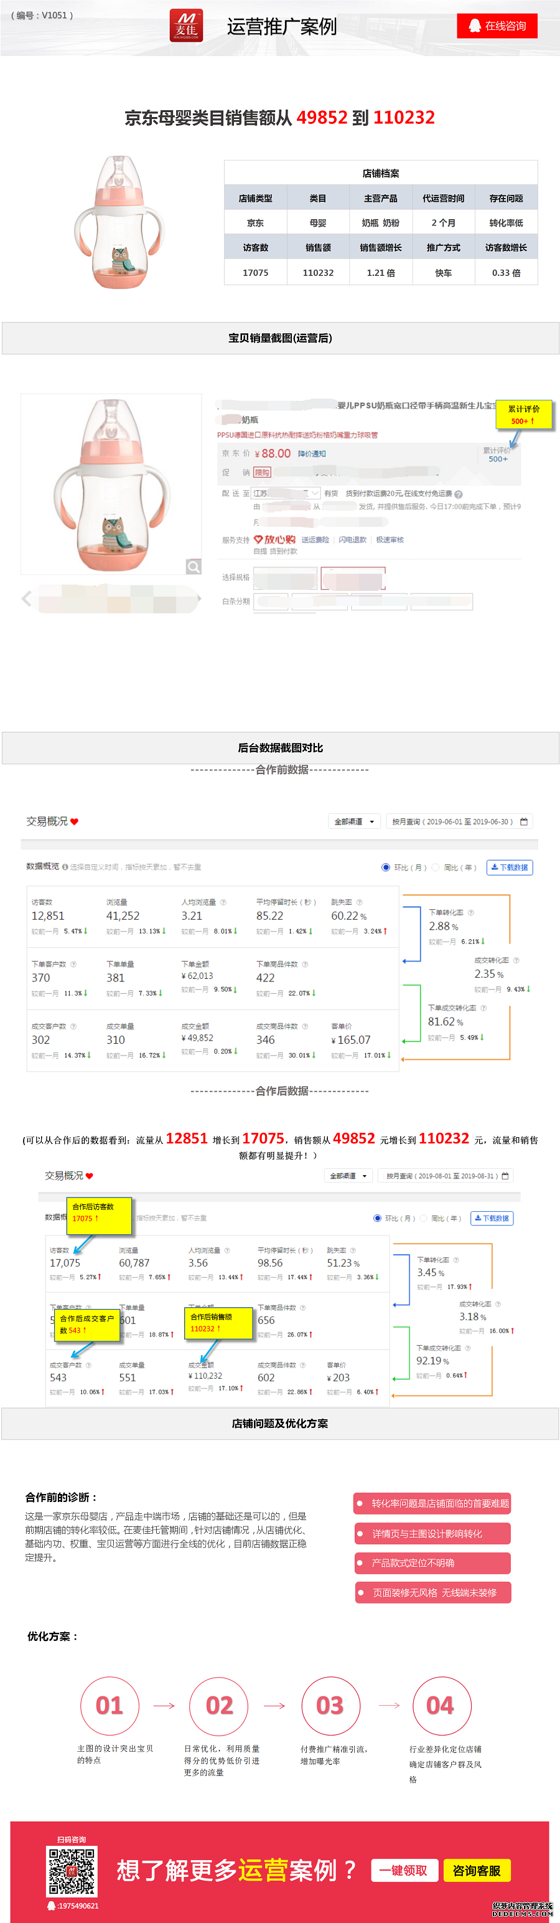Click 下载数据 button in August data
560x1923 pixels.
(492, 1218)
